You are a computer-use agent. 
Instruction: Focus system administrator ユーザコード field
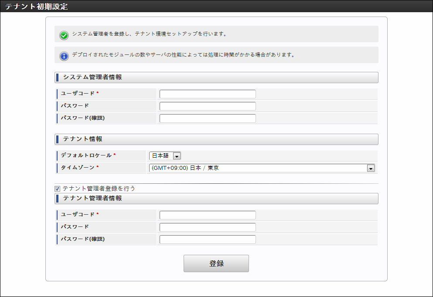pos(208,94)
